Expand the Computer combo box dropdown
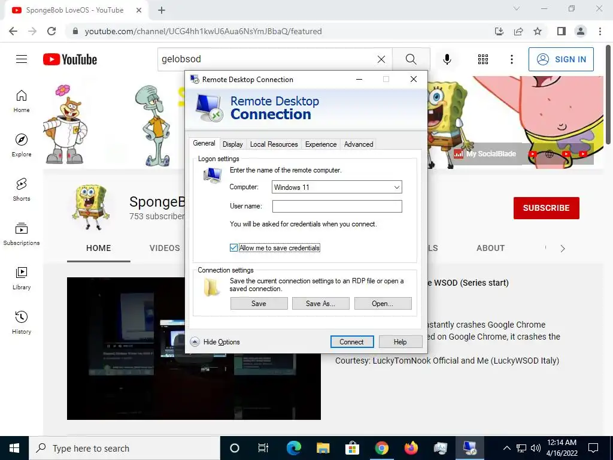 point(397,187)
